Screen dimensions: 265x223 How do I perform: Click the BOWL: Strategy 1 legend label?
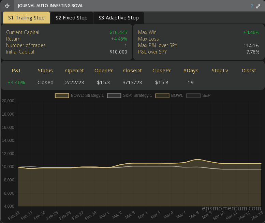coord(87,95)
